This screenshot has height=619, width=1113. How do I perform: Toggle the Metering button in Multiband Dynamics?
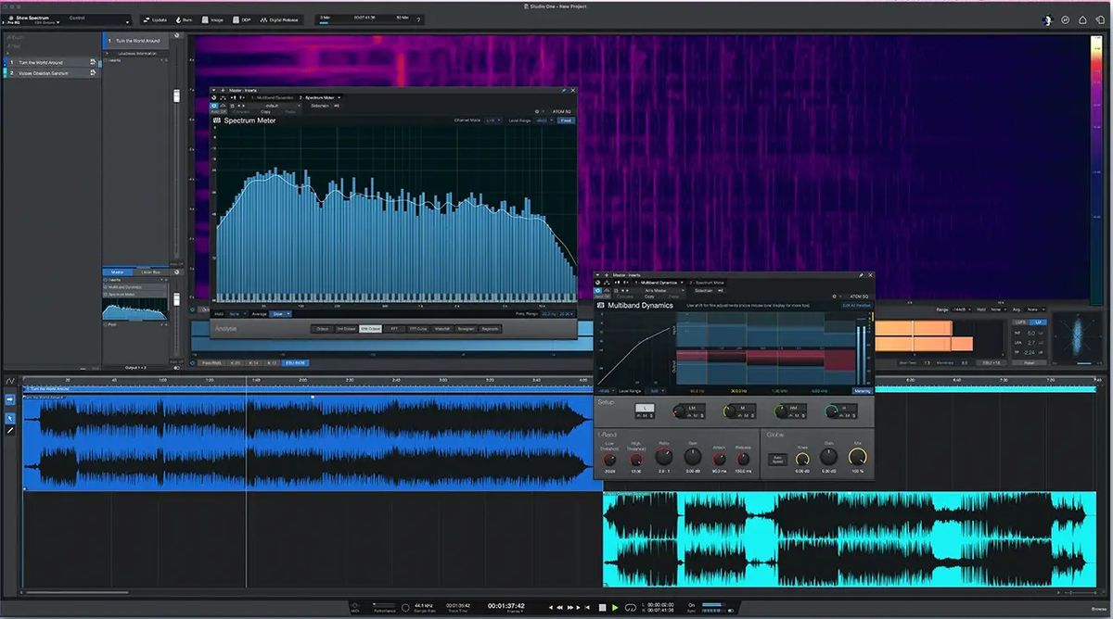(x=862, y=391)
